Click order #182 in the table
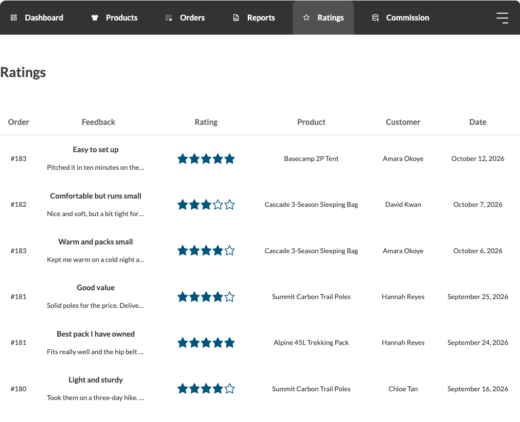Screen dimensions: 520x422 coord(19,204)
